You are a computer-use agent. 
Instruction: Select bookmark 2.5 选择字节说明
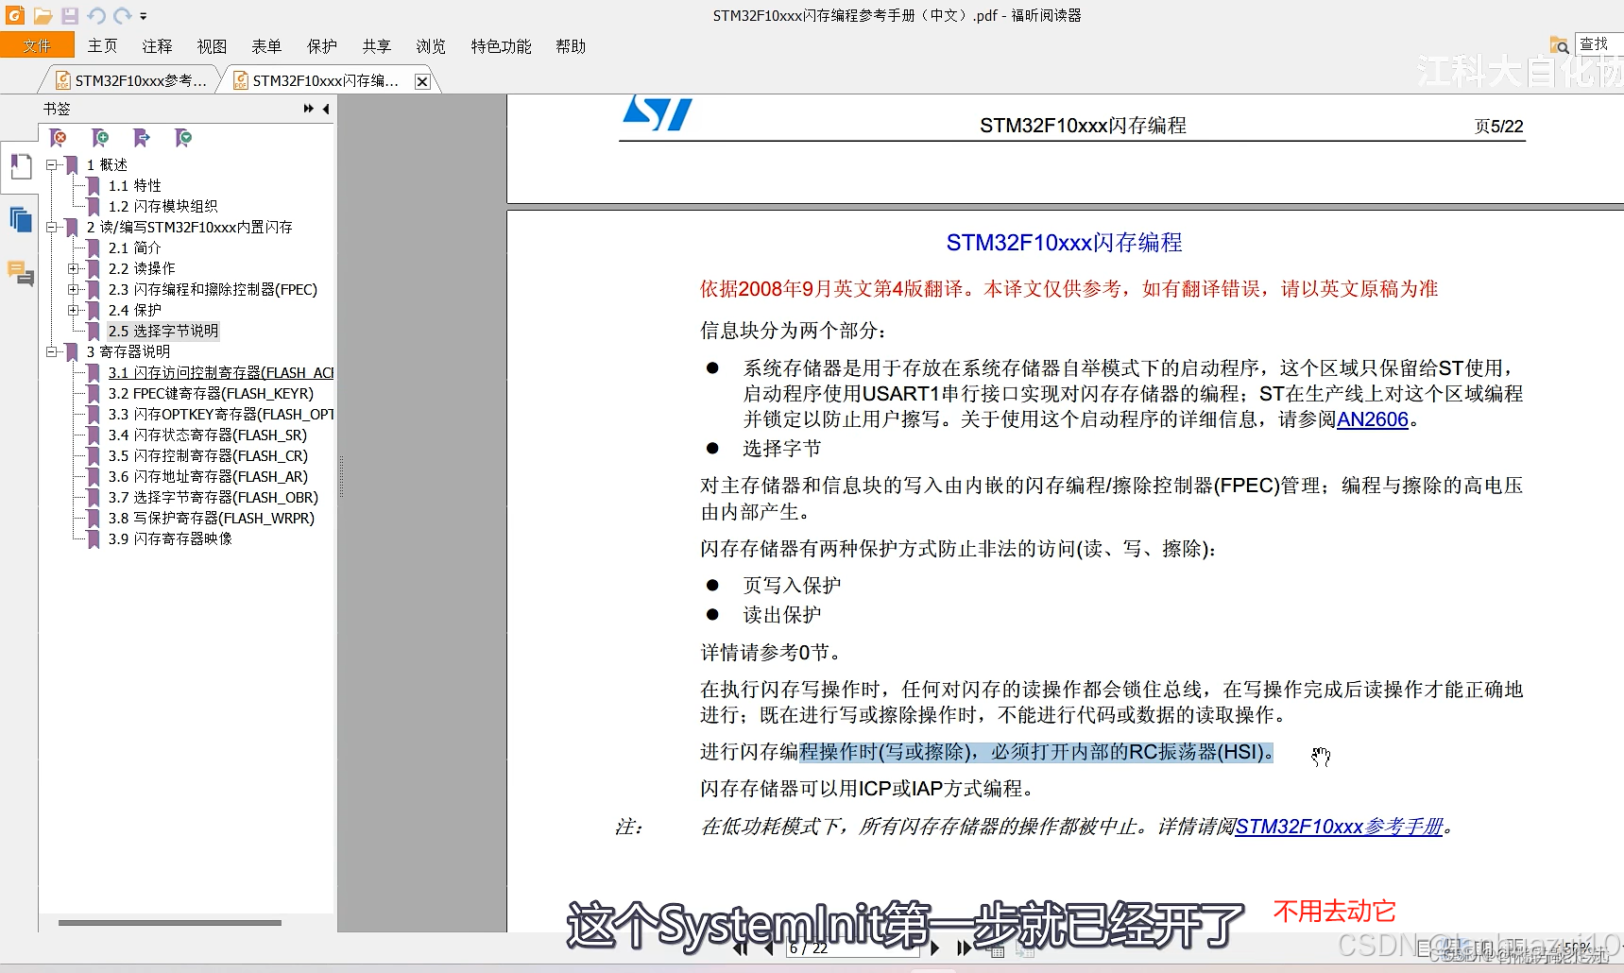click(x=162, y=331)
